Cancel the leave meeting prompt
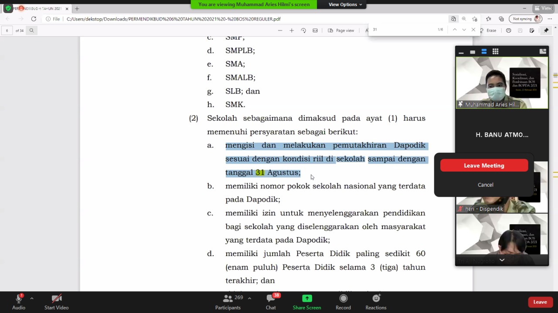Viewport: 558px width, 313px height. [x=485, y=185]
